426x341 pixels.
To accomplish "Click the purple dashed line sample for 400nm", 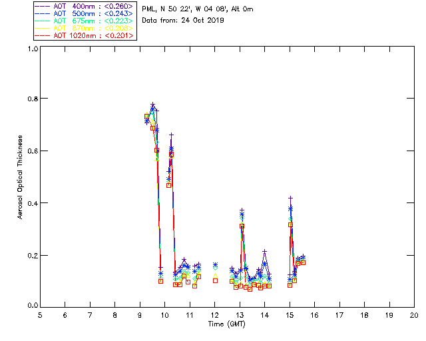I will pyautogui.click(x=43, y=6).
